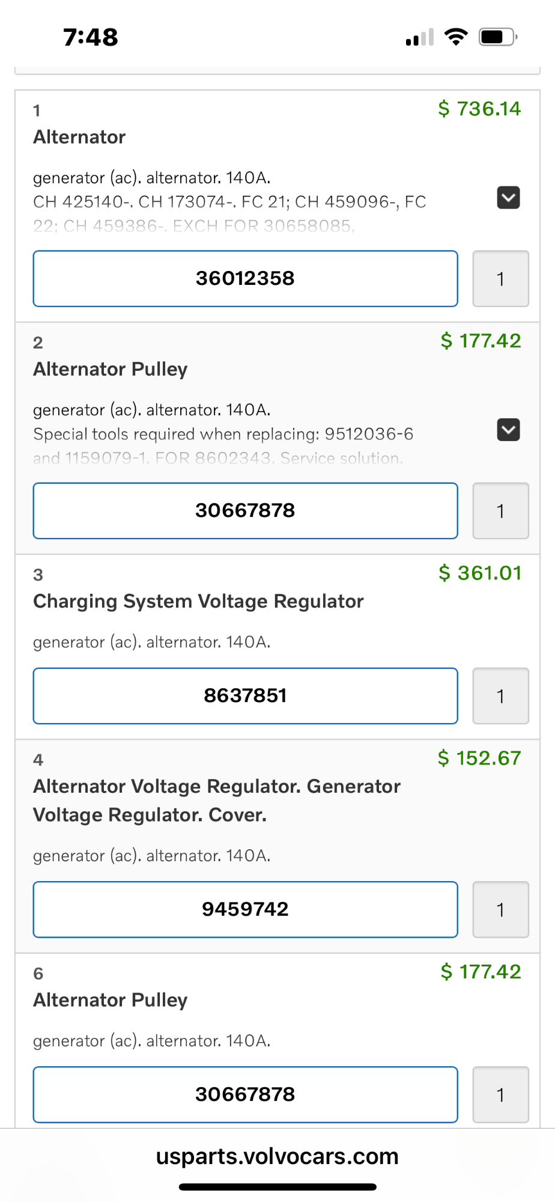
Task: Click the quantity field for the Alternator
Action: (x=500, y=279)
